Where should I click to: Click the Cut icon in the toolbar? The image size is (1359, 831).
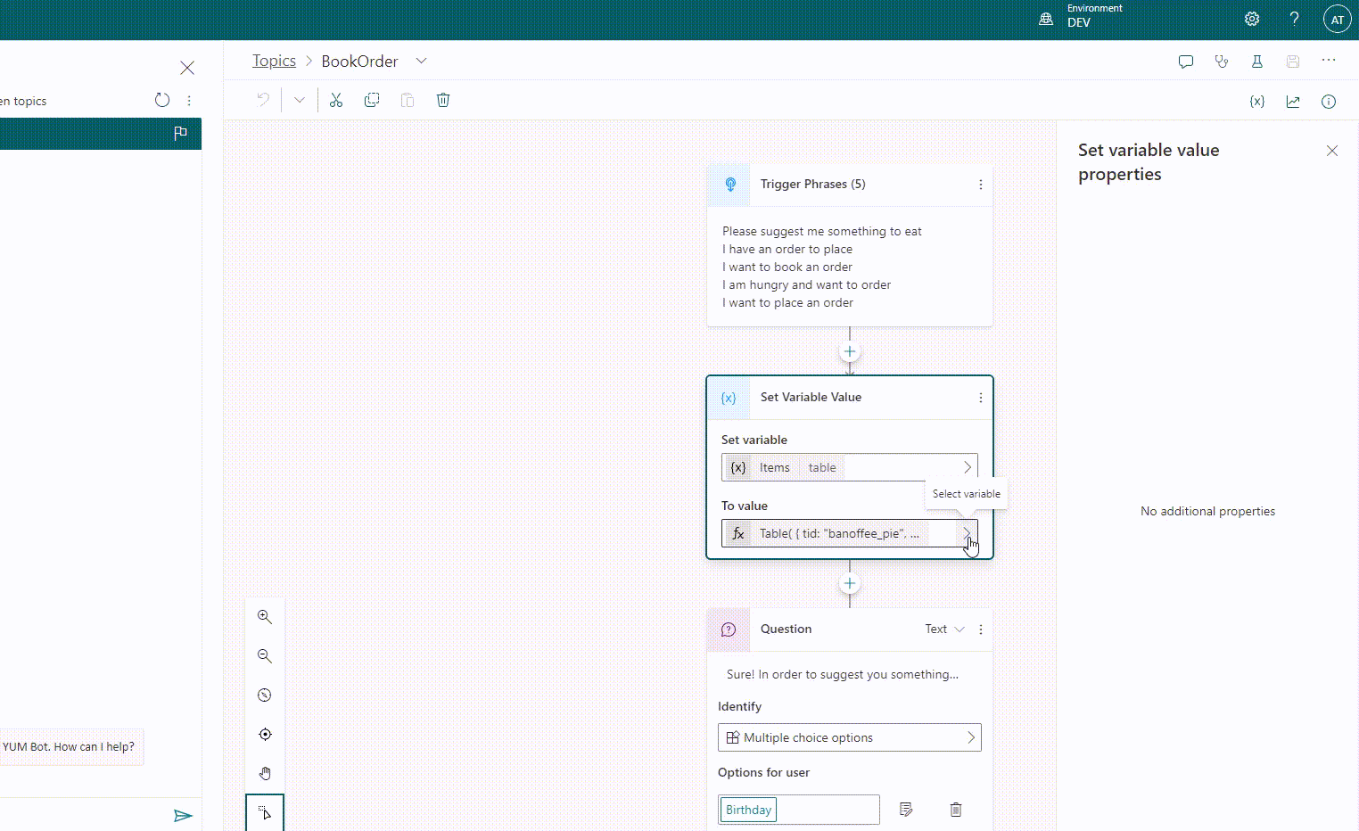pos(336,100)
